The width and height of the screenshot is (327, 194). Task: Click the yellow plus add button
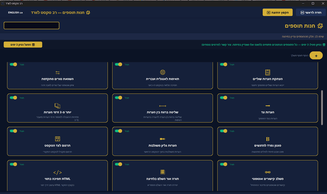click(x=316, y=56)
